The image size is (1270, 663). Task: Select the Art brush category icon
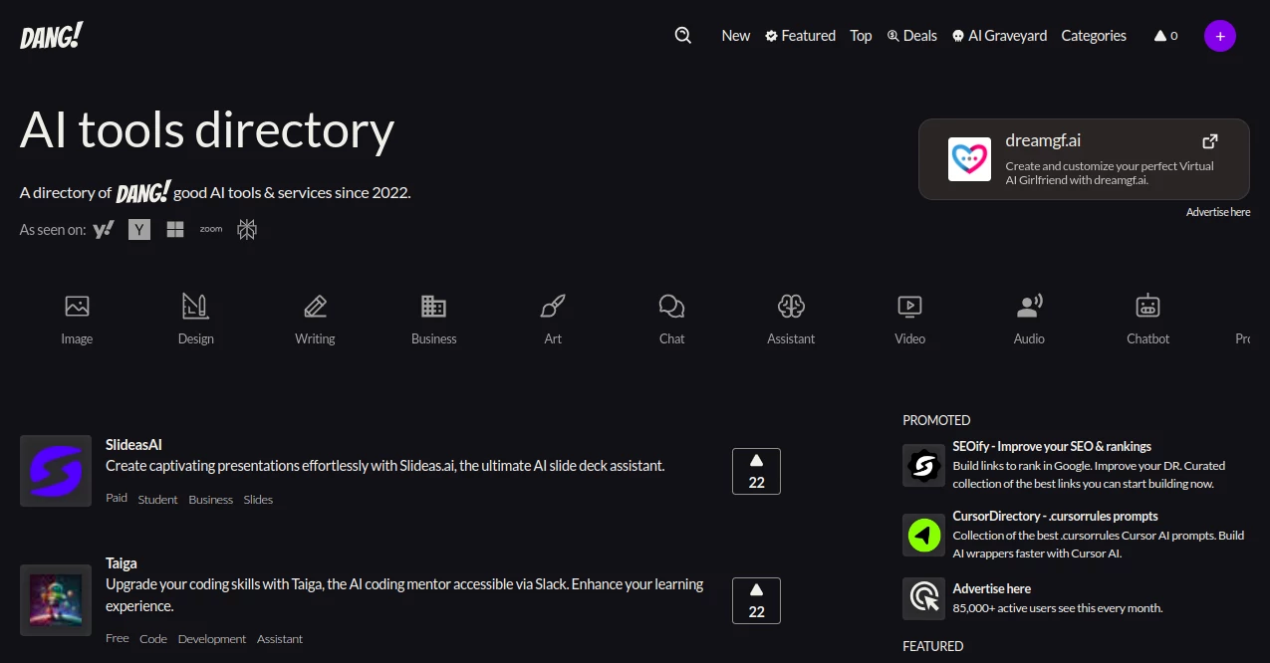click(553, 307)
